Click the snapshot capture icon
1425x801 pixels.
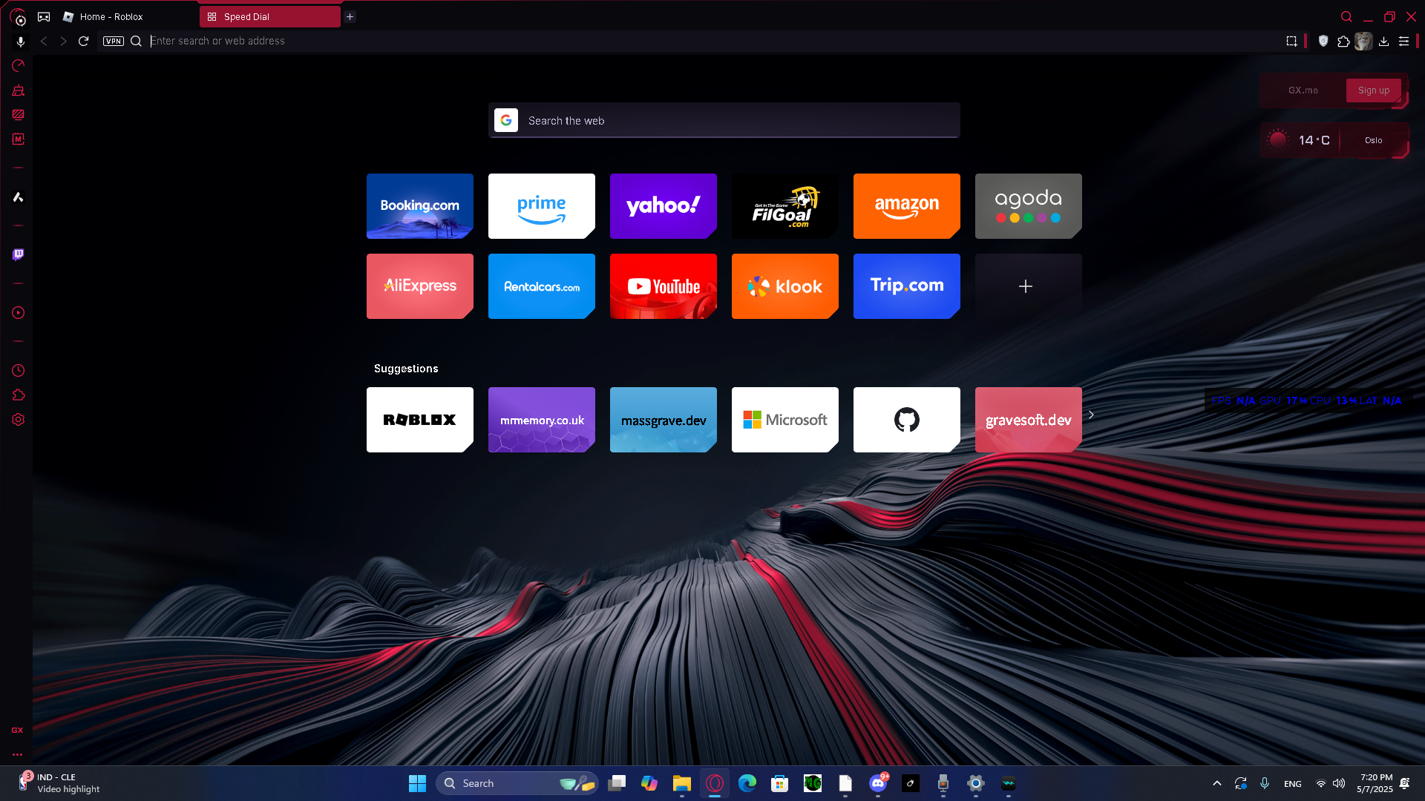tap(1291, 42)
